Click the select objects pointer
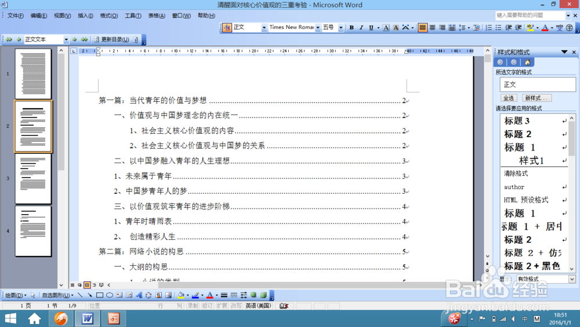The image size is (580, 327). point(33,295)
